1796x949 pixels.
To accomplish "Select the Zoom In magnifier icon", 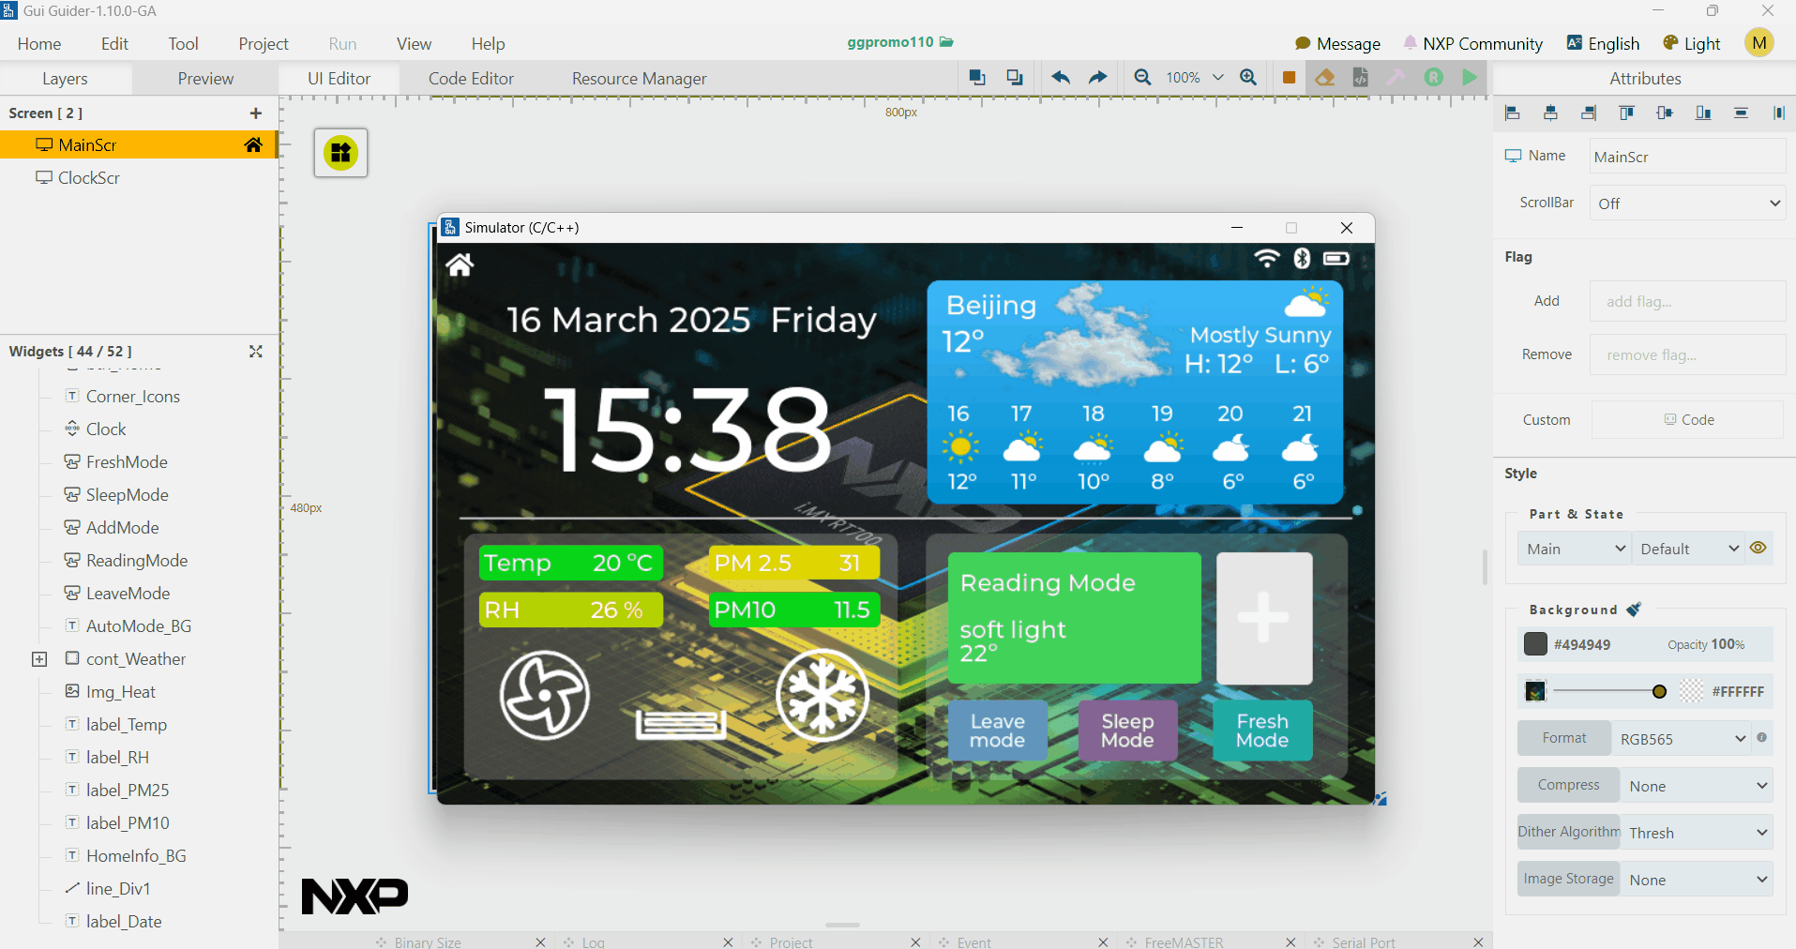I will pos(1248,78).
